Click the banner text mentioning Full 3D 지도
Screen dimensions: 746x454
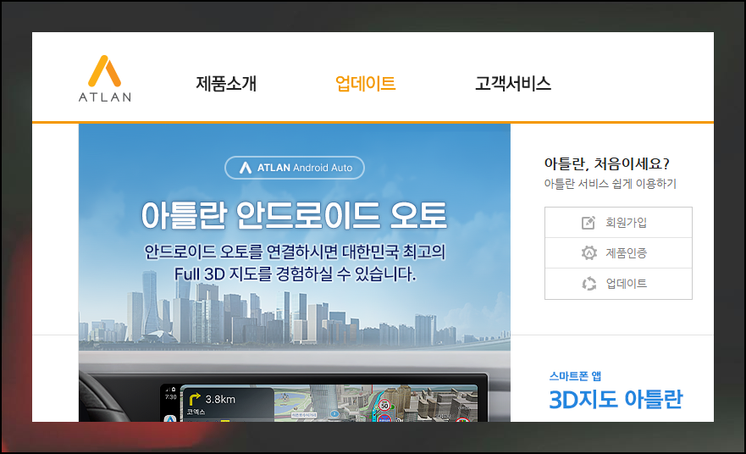(x=295, y=274)
